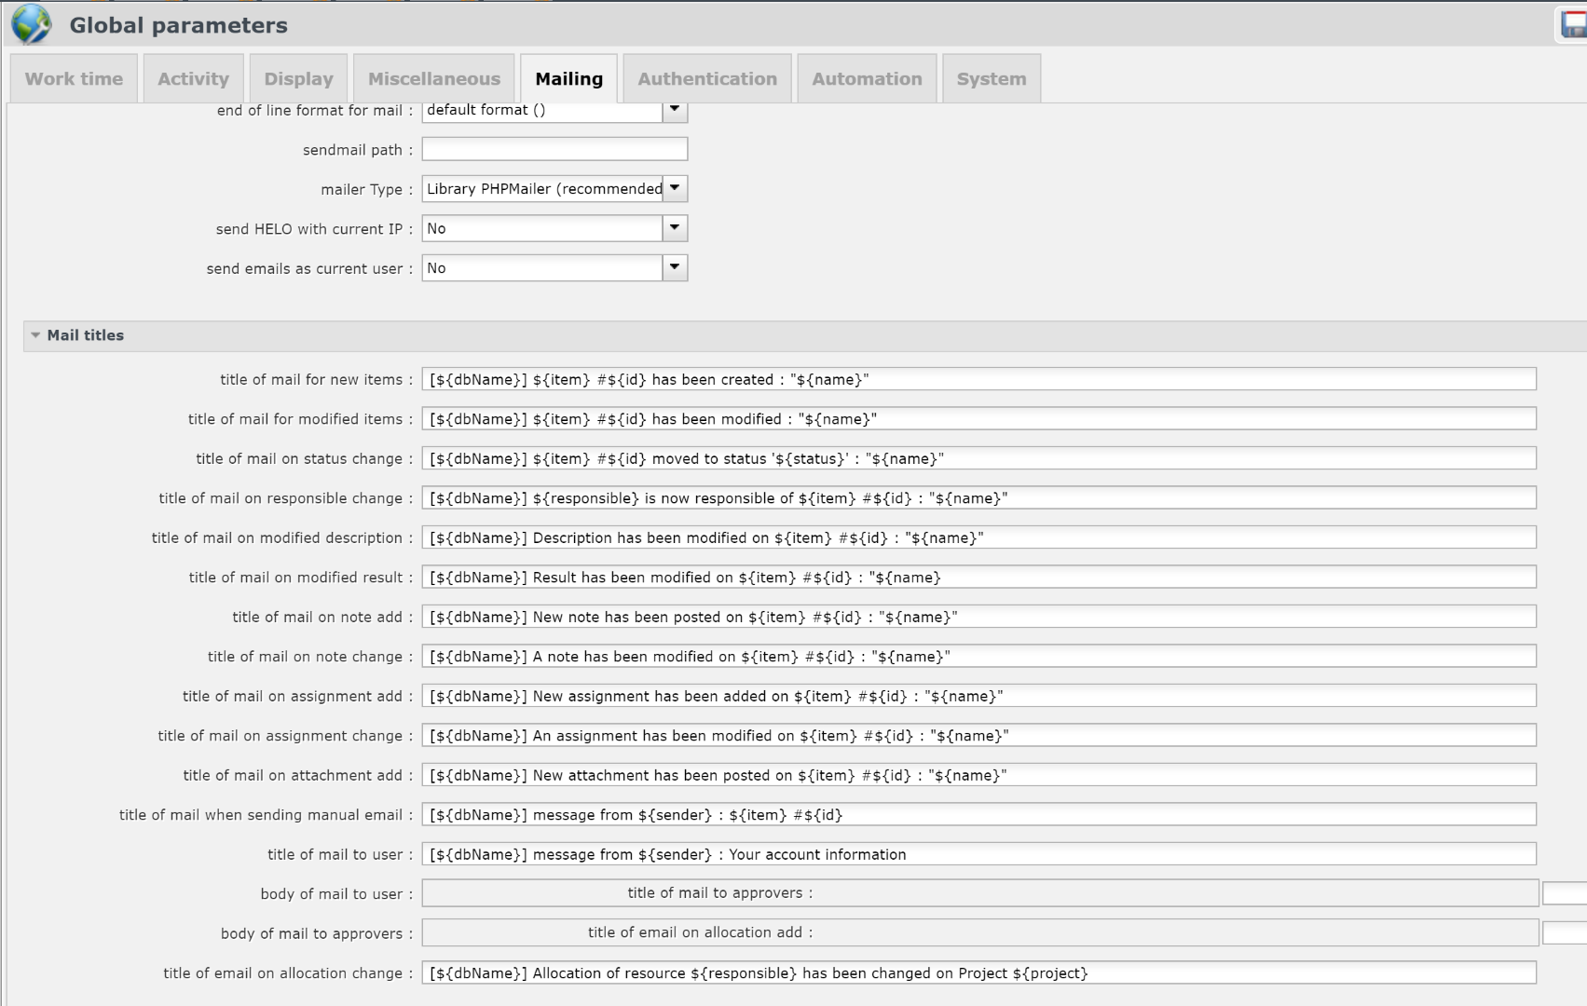Click the 'title of mail on status change :' label
1587x1006 pixels.
[304, 459]
